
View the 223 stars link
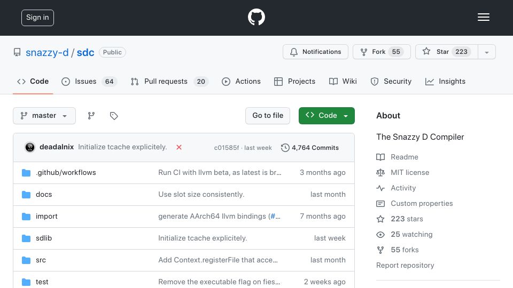pyautogui.click(x=400, y=219)
